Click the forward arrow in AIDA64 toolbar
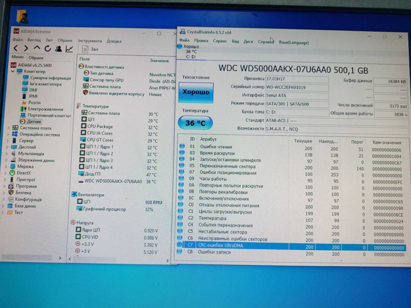Viewport: 411px width, 308px height. tap(26, 48)
